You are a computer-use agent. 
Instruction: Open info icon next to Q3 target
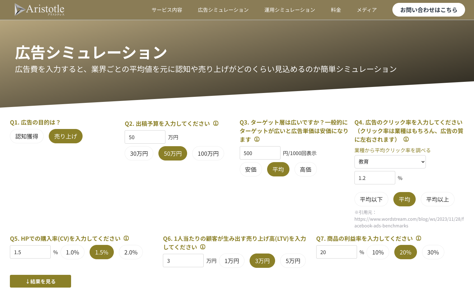(x=257, y=139)
